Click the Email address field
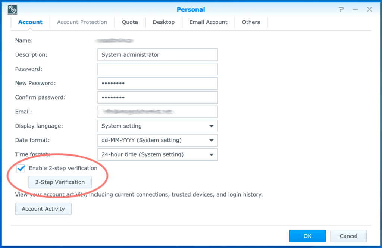The height and width of the screenshot is (248, 382). click(x=157, y=112)
